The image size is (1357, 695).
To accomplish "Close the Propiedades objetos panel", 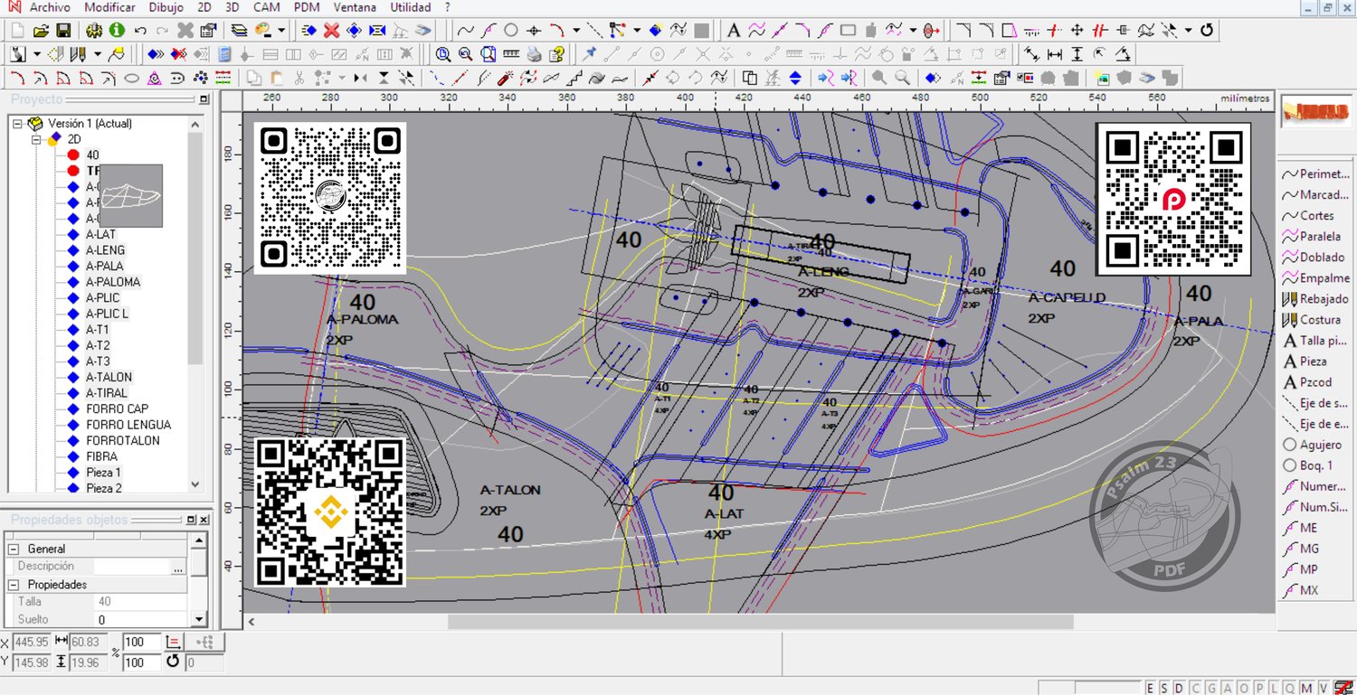I will (x=205, y=521).
